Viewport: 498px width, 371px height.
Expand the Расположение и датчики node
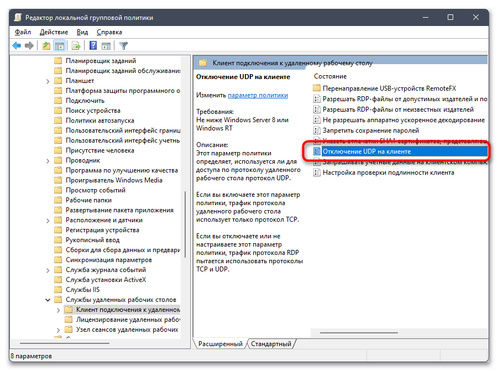click(x=48, y=221)
